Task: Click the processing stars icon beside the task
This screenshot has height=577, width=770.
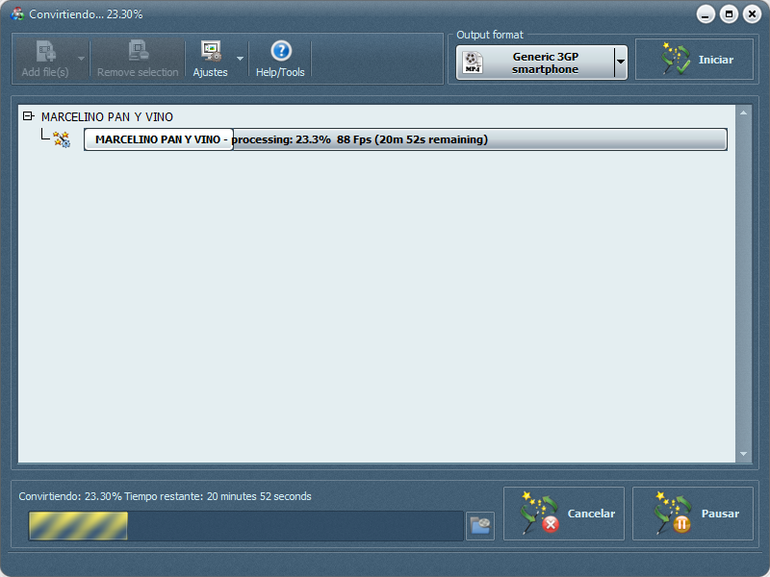Action: click(x=62, y=139)
